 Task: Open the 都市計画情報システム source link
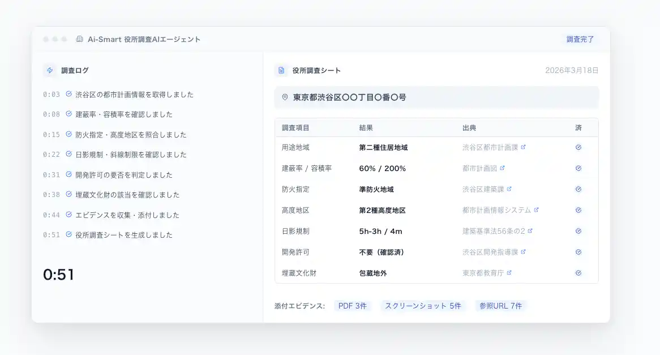click(x=496, y=210)
